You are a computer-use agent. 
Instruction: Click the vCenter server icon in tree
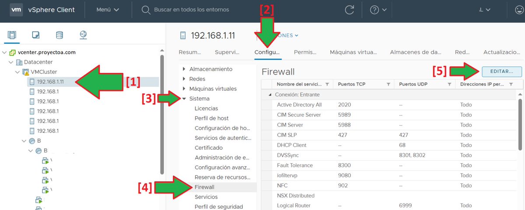coord(13,52)
